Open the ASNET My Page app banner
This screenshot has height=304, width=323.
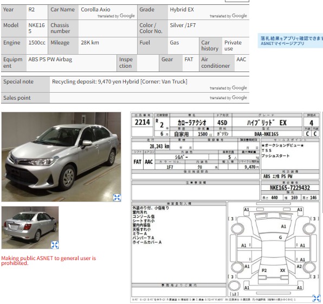pos(290,41)
